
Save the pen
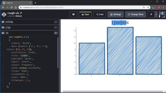pyautogui.click(x=85, y=14)
